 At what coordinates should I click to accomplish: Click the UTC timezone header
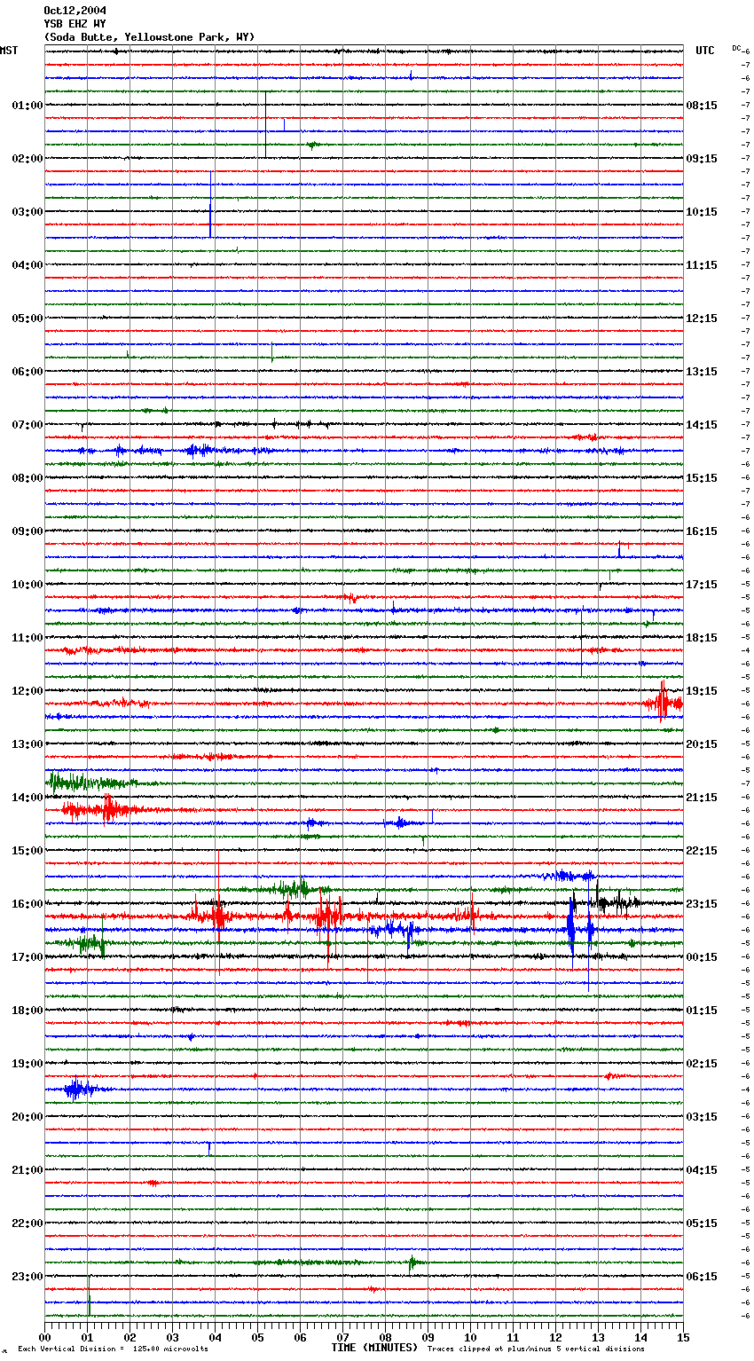(x=704, y=51)
